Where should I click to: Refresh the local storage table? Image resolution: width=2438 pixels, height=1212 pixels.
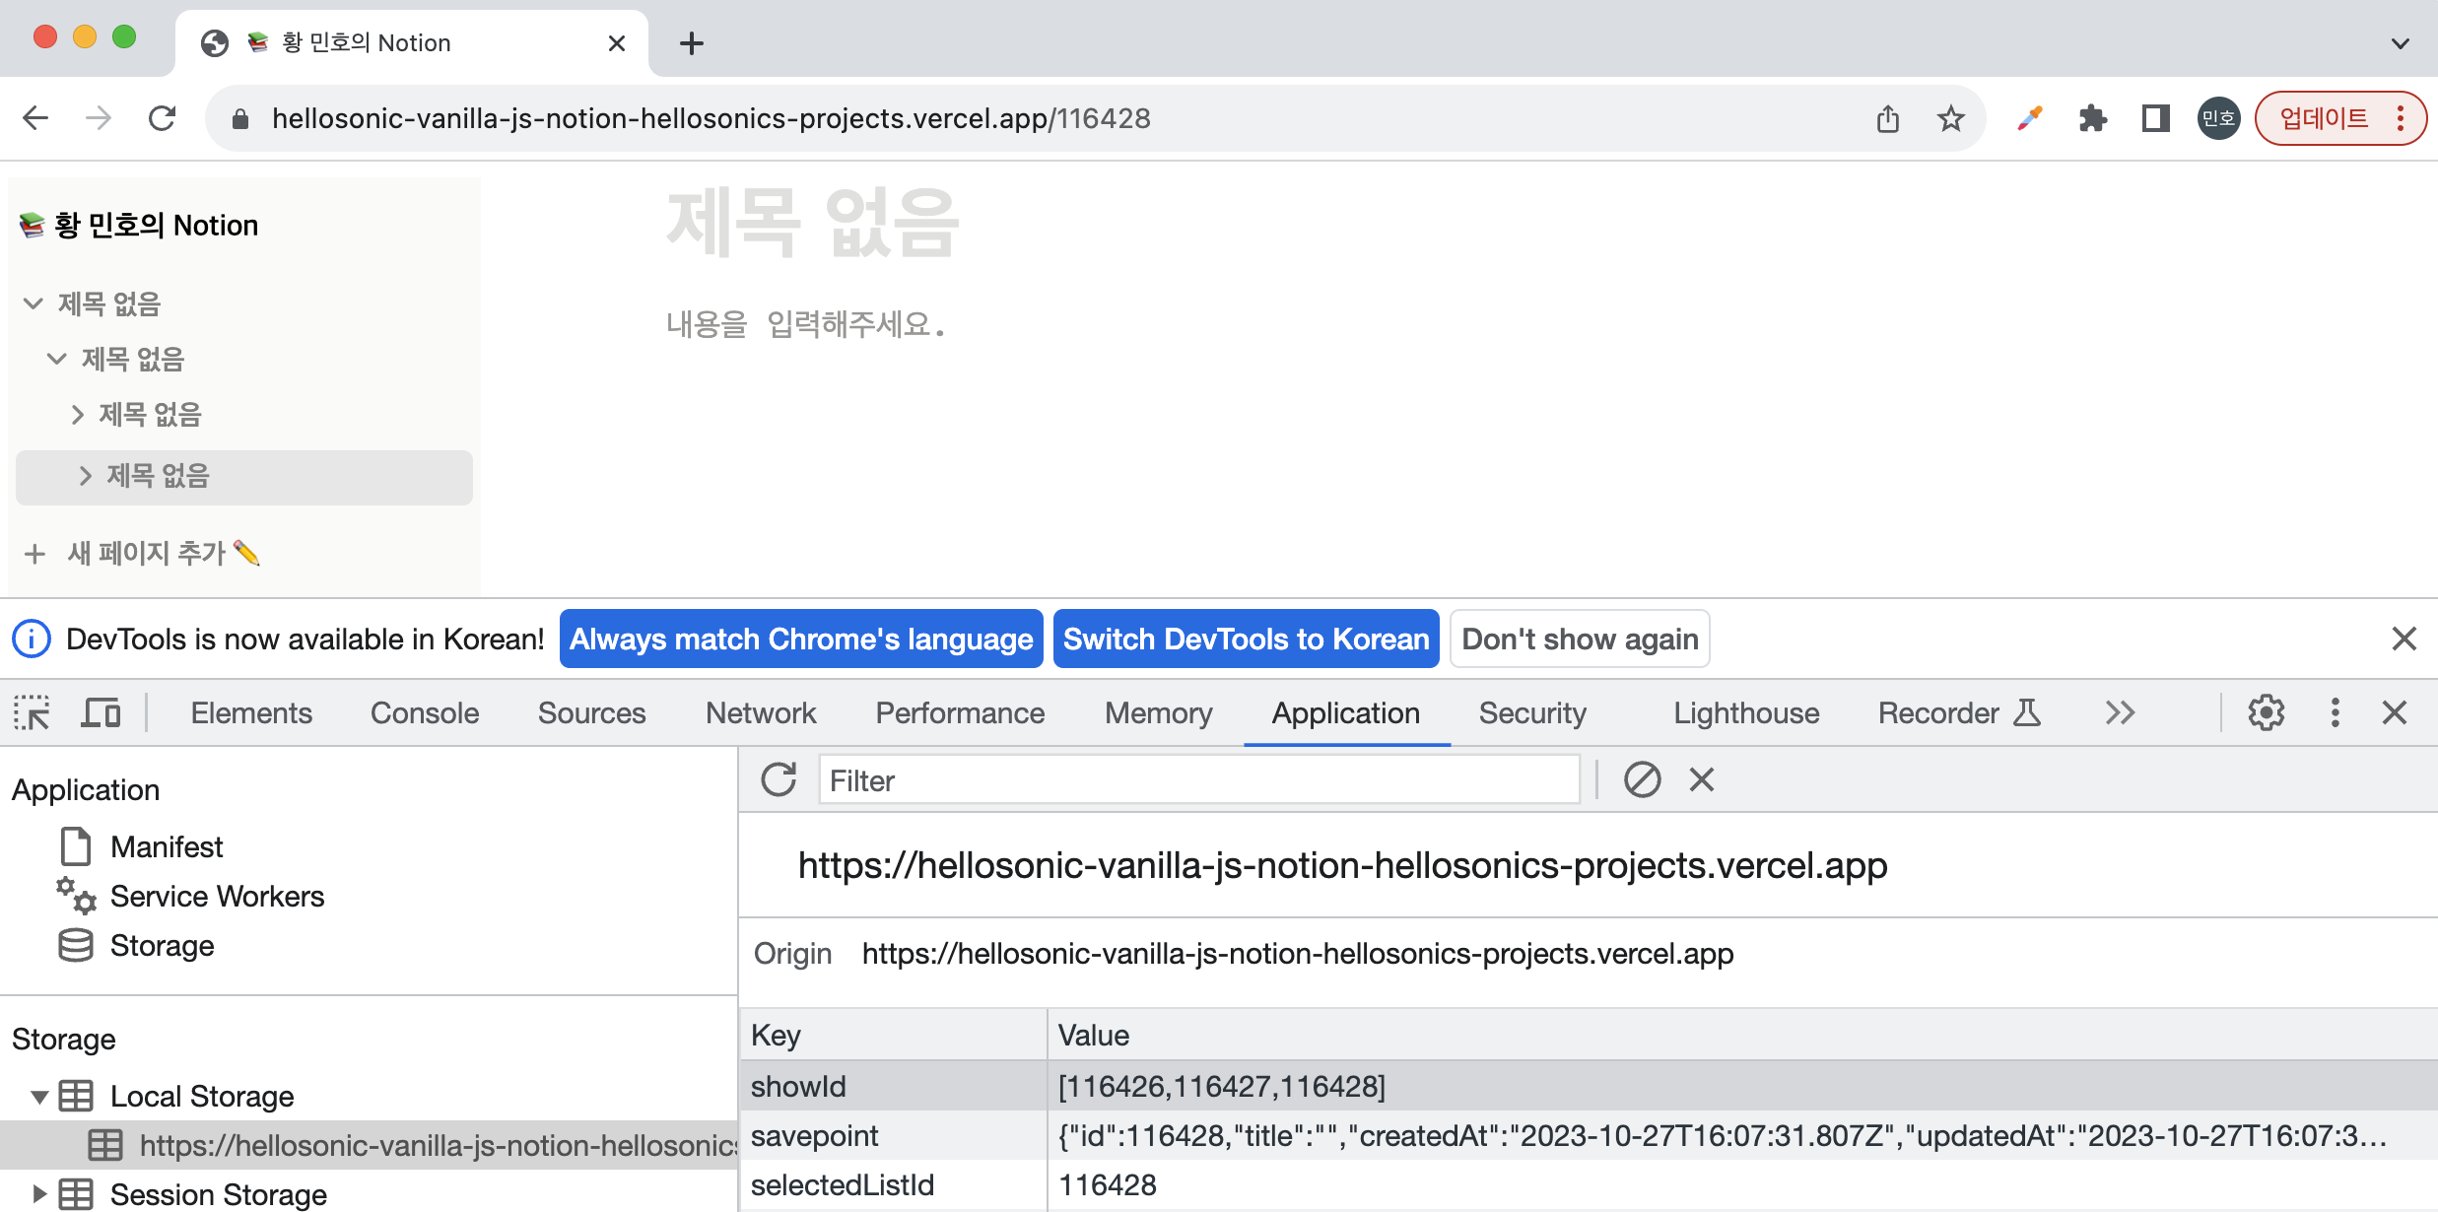(x=778, y=780)
